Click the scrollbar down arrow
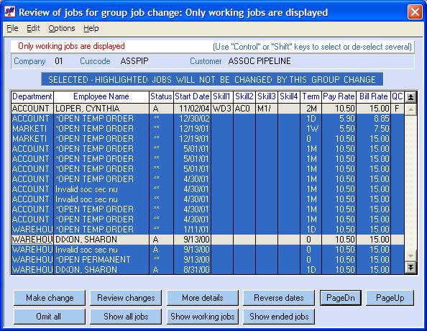 click(410, 255)
